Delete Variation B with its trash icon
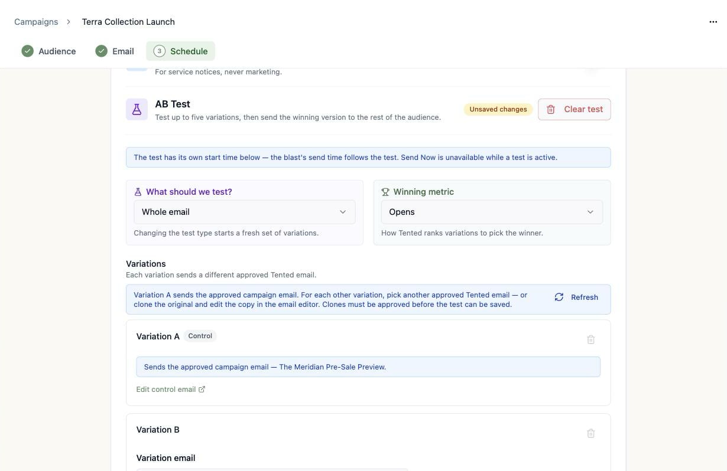Image resolution: width=727 pixels, height=471 pixels. 590,433
